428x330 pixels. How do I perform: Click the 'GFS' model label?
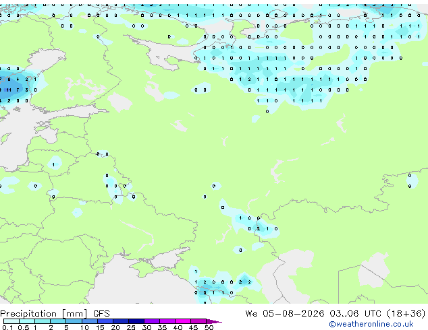(x=101, y=314)
